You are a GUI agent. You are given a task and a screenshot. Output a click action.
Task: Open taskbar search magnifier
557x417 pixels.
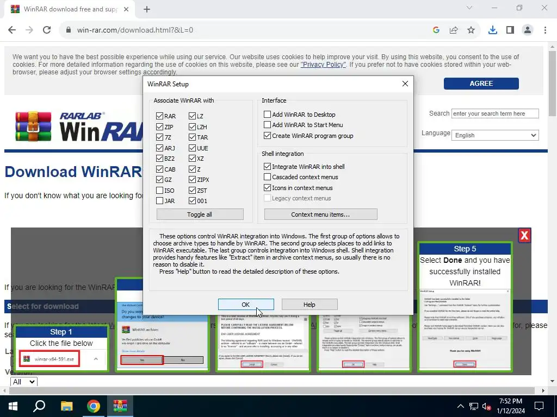pos(39,406)
